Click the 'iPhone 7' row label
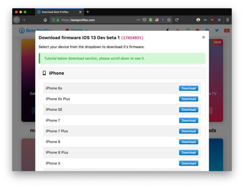Screen dimensions: 244x187 (53, 120)
